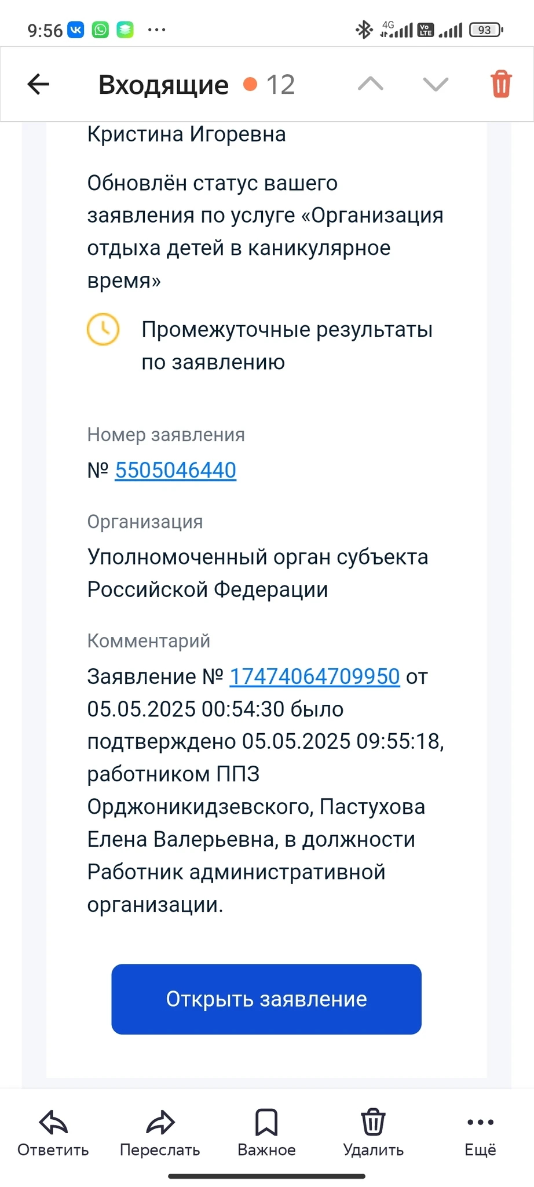Screen dimensions: 534x1187
Task: Tap the orange unread indicator dot
Action: click(250, 85)
